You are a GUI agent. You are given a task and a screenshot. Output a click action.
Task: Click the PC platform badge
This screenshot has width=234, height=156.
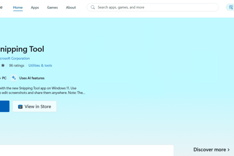coord(4,78)
